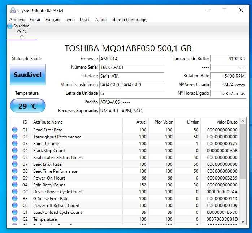
Task: Select the C: drive tab at top
Action: (22, 31)
